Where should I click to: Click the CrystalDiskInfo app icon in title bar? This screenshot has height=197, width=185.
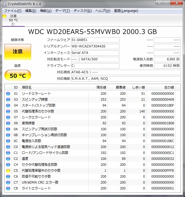4,4
